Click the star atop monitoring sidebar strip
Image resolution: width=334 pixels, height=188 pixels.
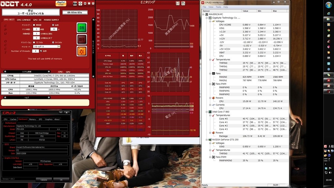[x=93, y=20]
